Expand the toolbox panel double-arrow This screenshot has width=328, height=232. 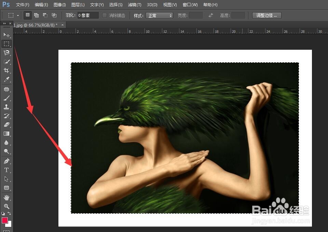point(4,24)
